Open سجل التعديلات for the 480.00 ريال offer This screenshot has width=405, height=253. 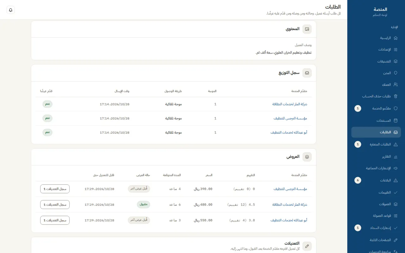point(55,205)
